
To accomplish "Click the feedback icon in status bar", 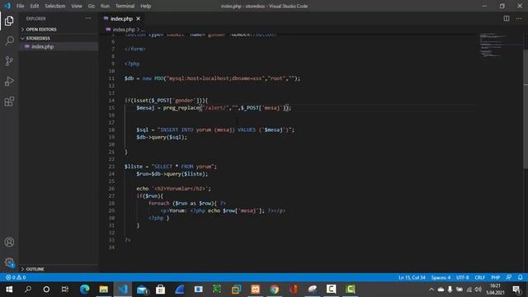I will [509, 277].
